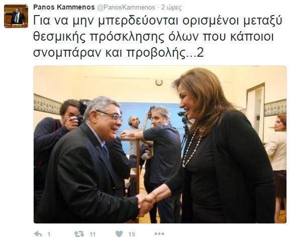Screen dimensions: 292x242
Task: Click the tweet text starting 'Για να μην'
Action: 158,37
